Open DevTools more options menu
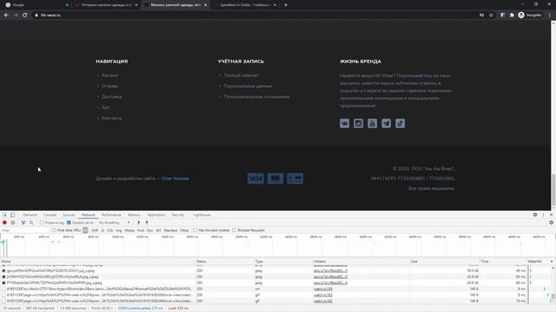Screen dimensions: 556x312 coord(543,215)
